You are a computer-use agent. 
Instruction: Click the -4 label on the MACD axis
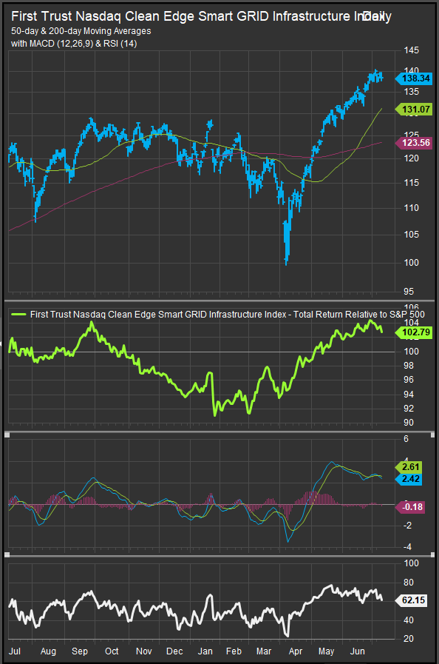[x=407, y=547]
